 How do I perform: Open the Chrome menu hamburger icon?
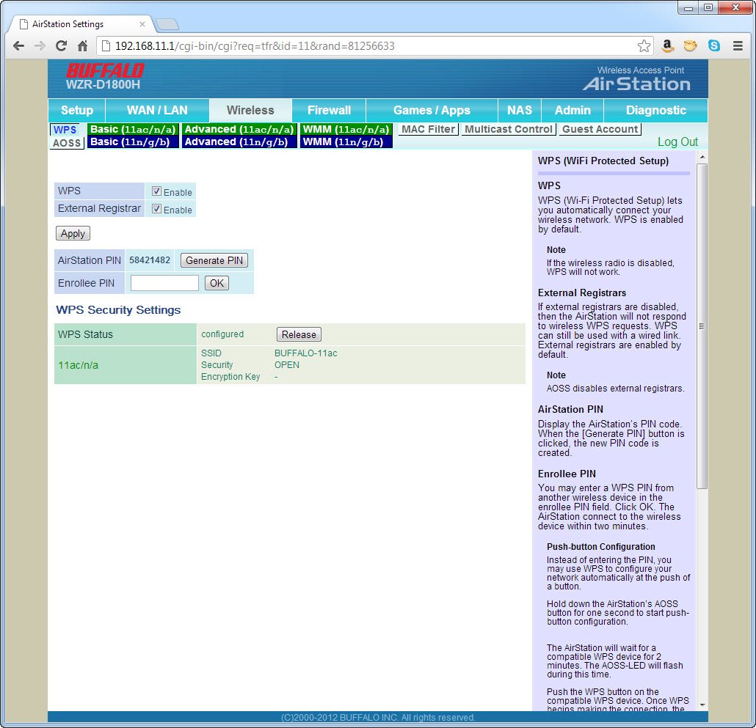coord(738,46)
